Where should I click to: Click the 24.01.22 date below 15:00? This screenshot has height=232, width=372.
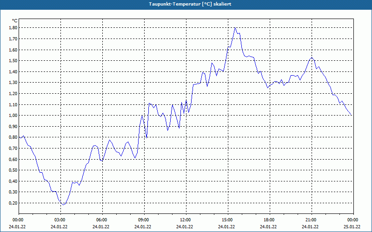[226, 227]
